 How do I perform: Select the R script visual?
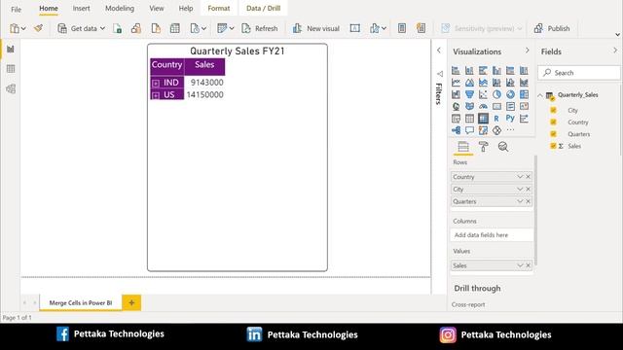tap(496, 119)
